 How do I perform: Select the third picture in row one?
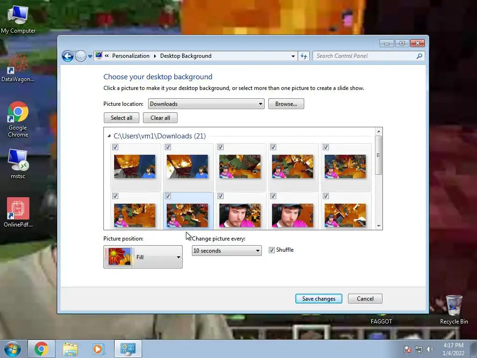coord(240,166)
